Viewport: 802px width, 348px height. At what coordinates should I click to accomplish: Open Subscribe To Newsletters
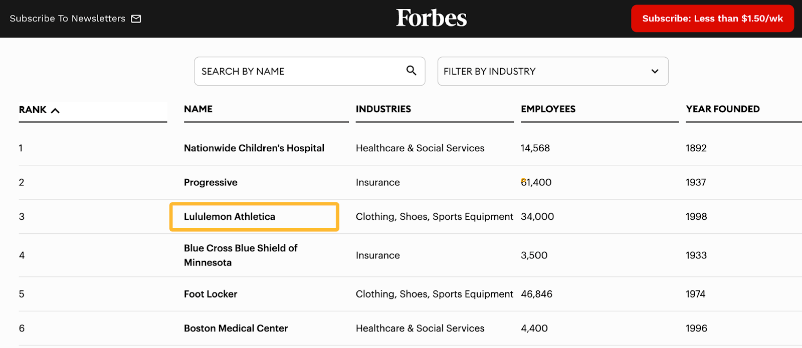pos(68,18)
